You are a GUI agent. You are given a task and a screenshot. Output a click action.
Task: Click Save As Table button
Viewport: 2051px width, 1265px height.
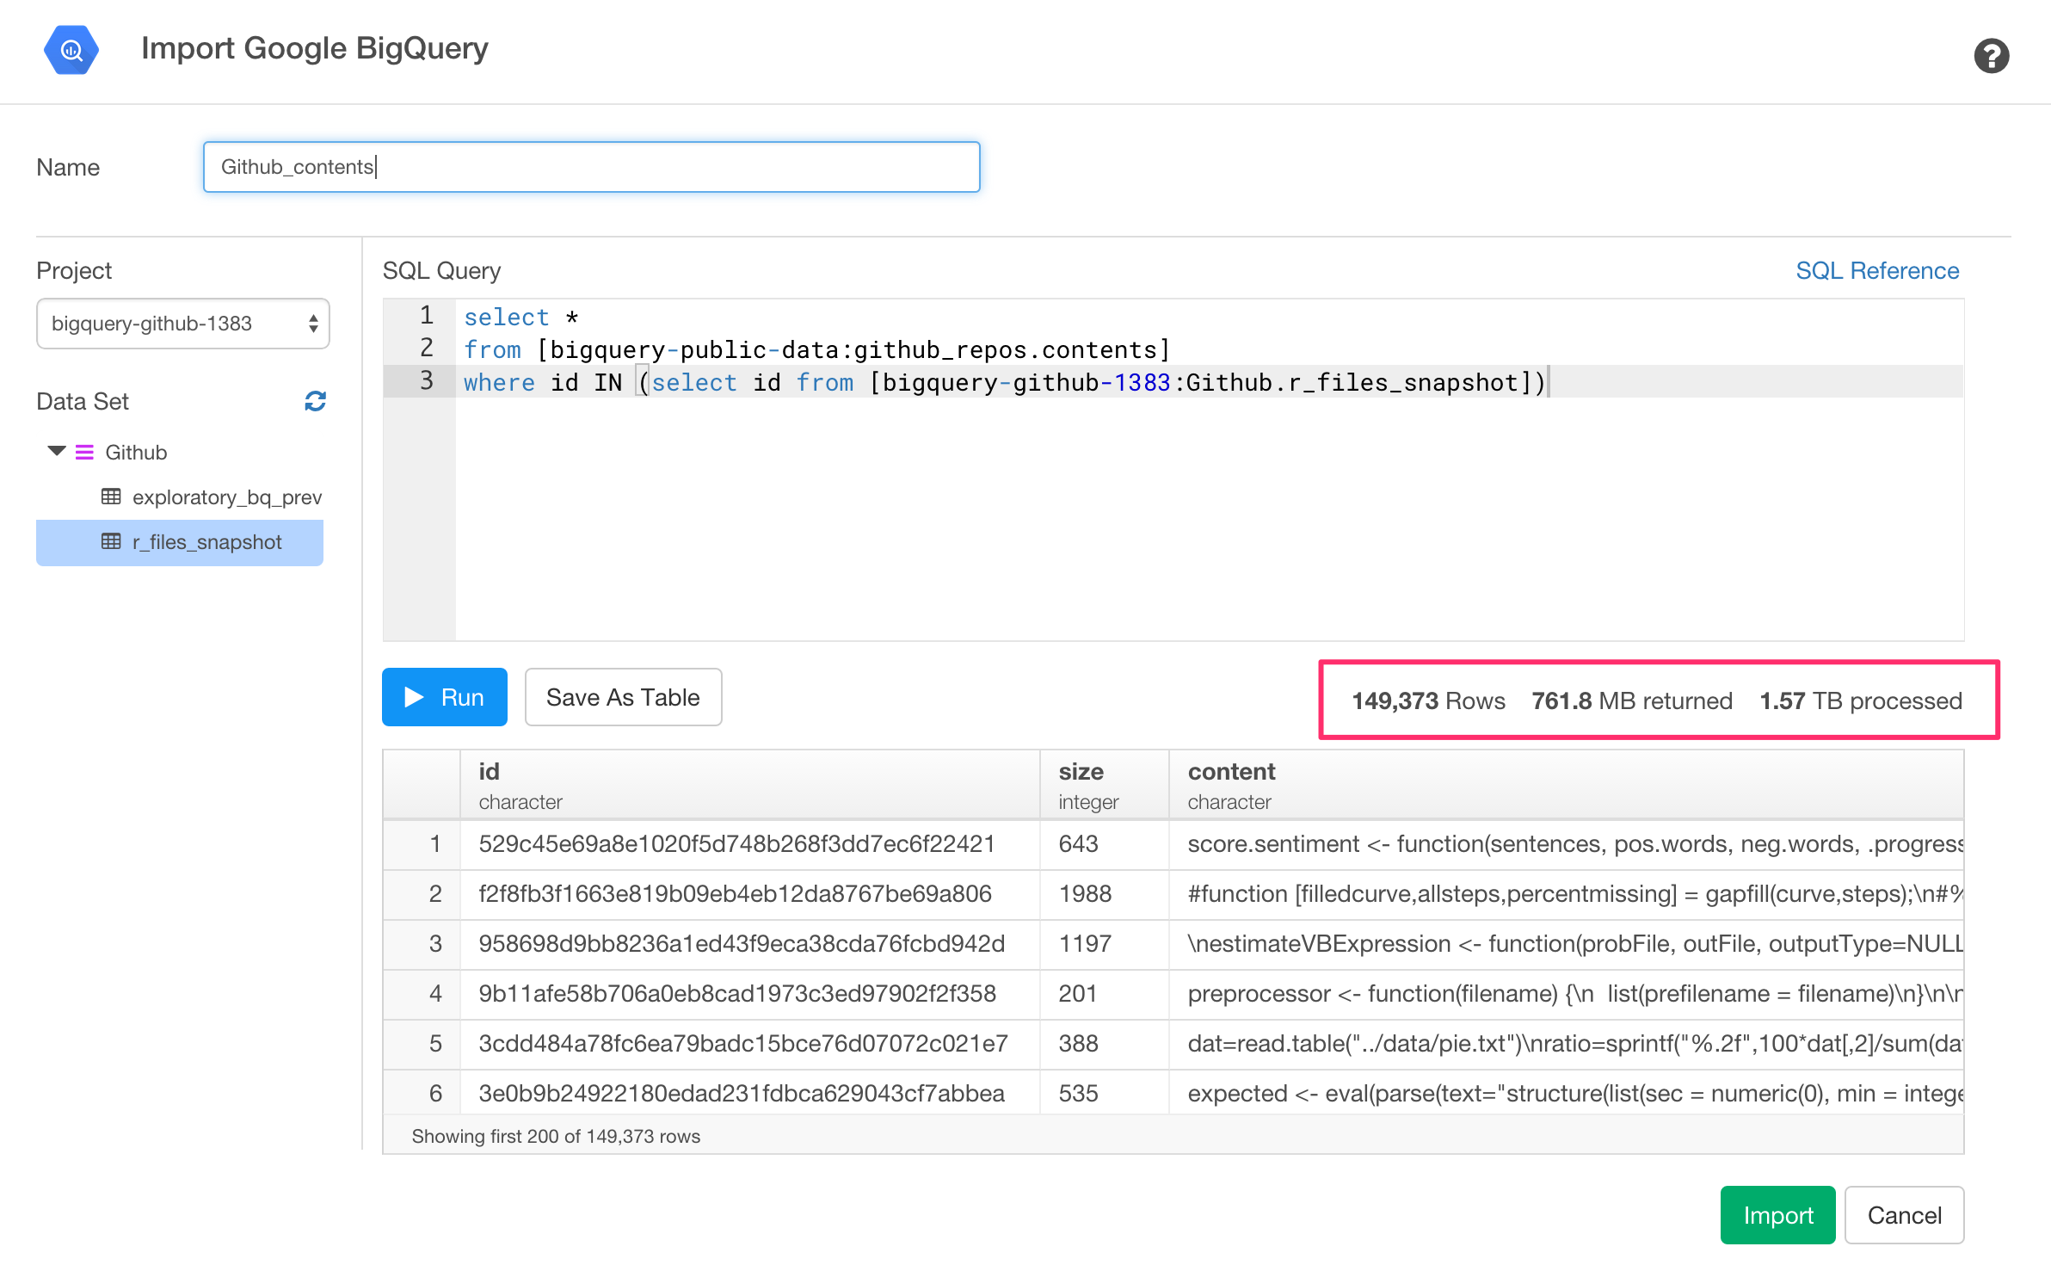pyautogui.click(x=623, y=697)
